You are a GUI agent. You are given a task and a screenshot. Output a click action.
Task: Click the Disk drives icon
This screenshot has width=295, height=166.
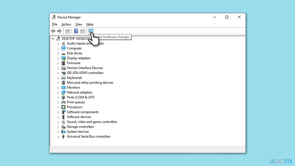pos(63,53)
